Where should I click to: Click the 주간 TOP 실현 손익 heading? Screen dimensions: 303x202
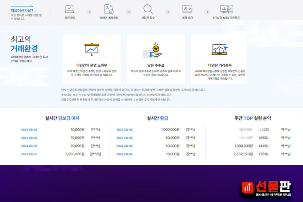click(x=252, y=118)
